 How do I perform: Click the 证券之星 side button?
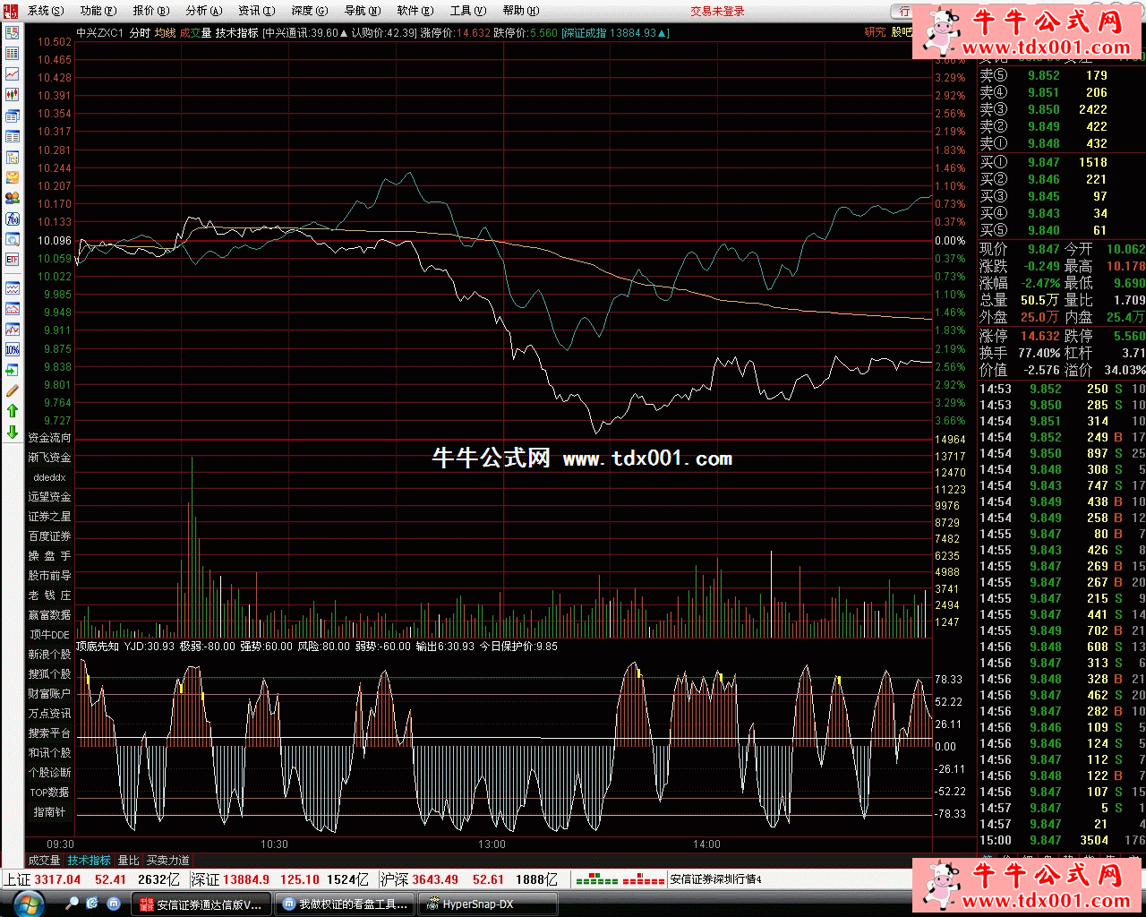(49, 517)
